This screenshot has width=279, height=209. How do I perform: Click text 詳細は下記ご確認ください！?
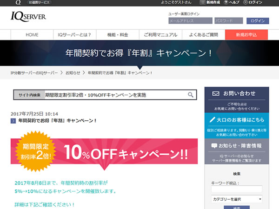pyautogui.click(x=45, y=204)
